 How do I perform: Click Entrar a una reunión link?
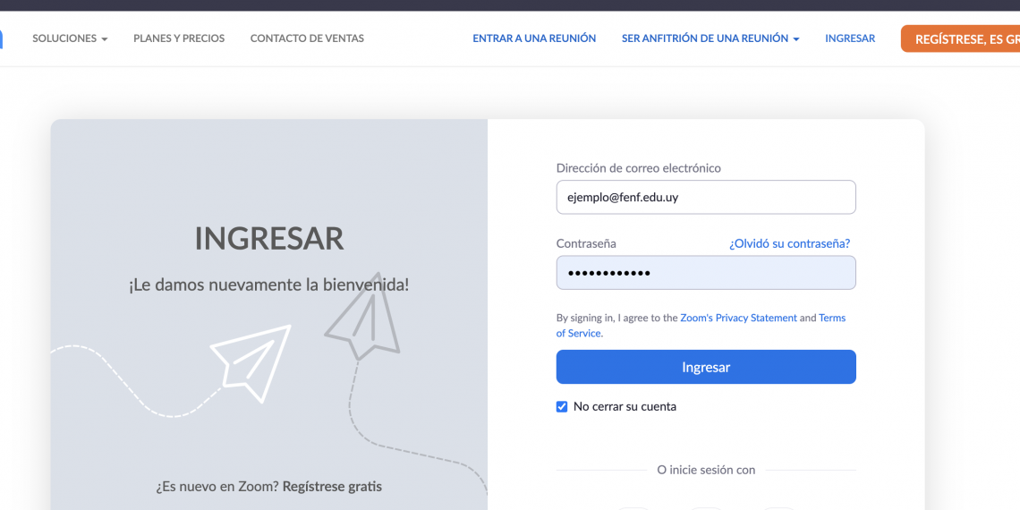534,38
